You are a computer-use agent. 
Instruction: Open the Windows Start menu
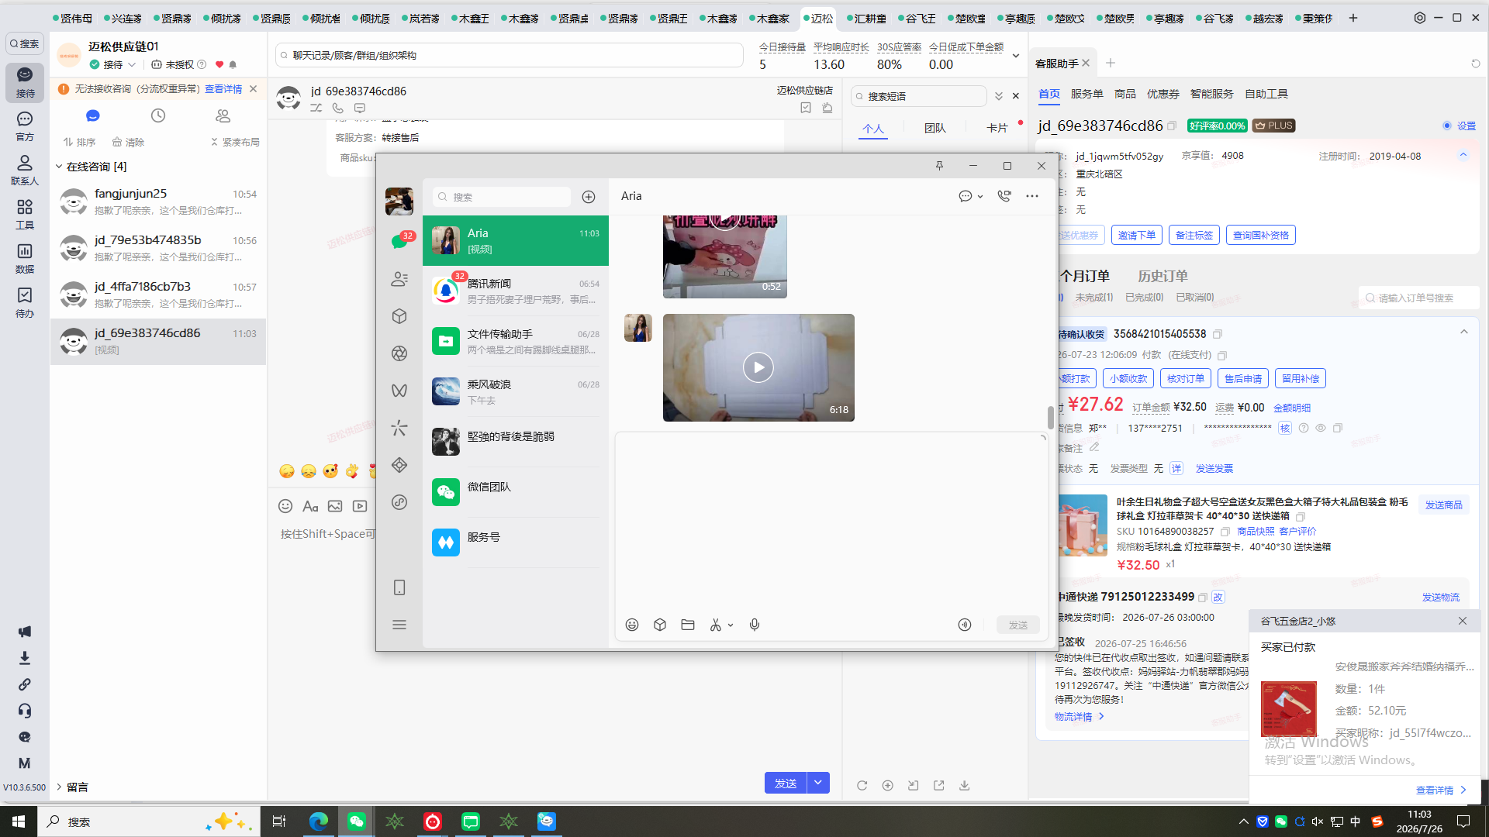(x=19, y=821)
